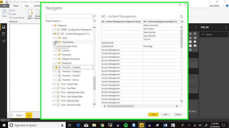This screenshot has width=229, height=128.
Task: Click the preview vertical scrollbar thumb
Action: [181, 39]
